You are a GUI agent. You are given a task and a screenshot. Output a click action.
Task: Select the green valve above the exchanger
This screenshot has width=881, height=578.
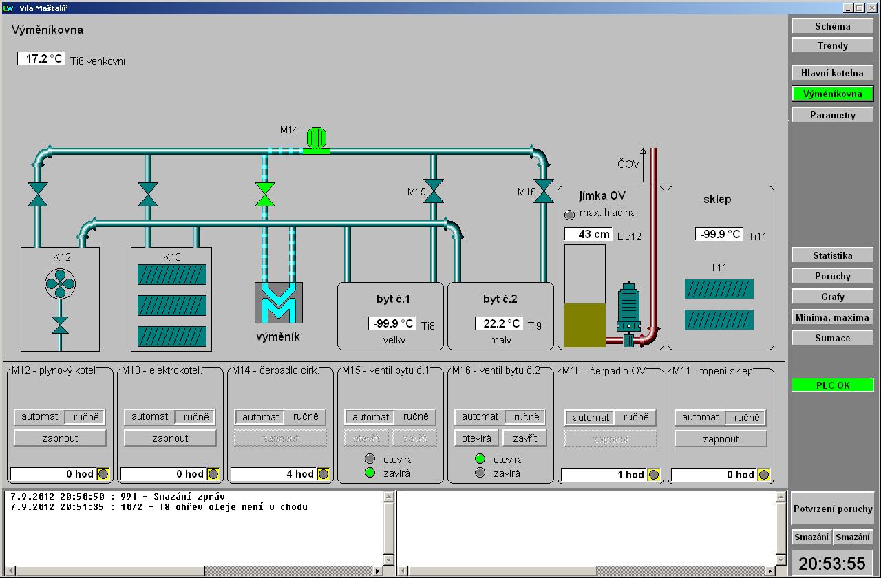tap(264, 195)
